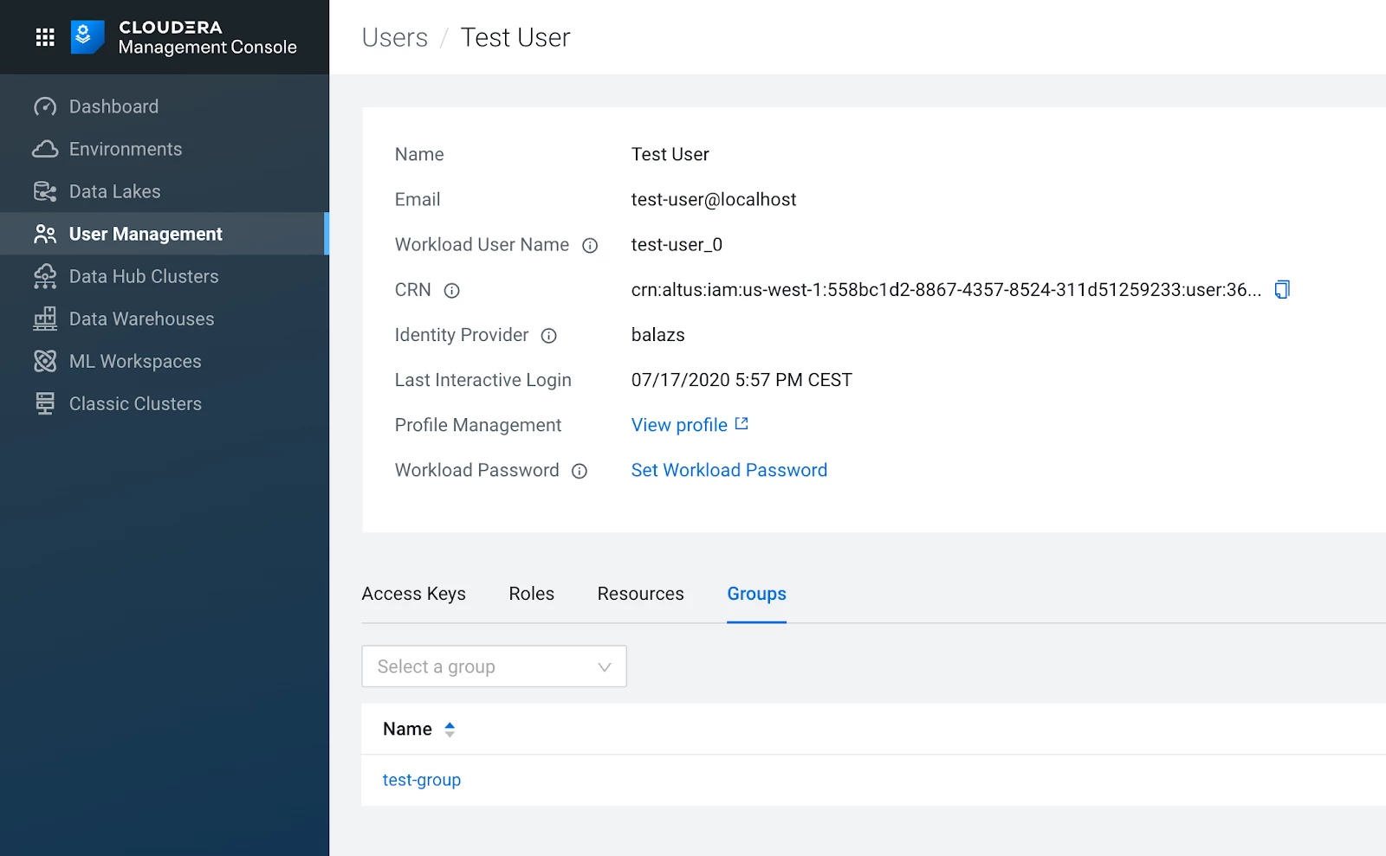This screenshot has width=1386, height=856.
Task: Click the test-user@localhost email value
Action: coord(713,199)
